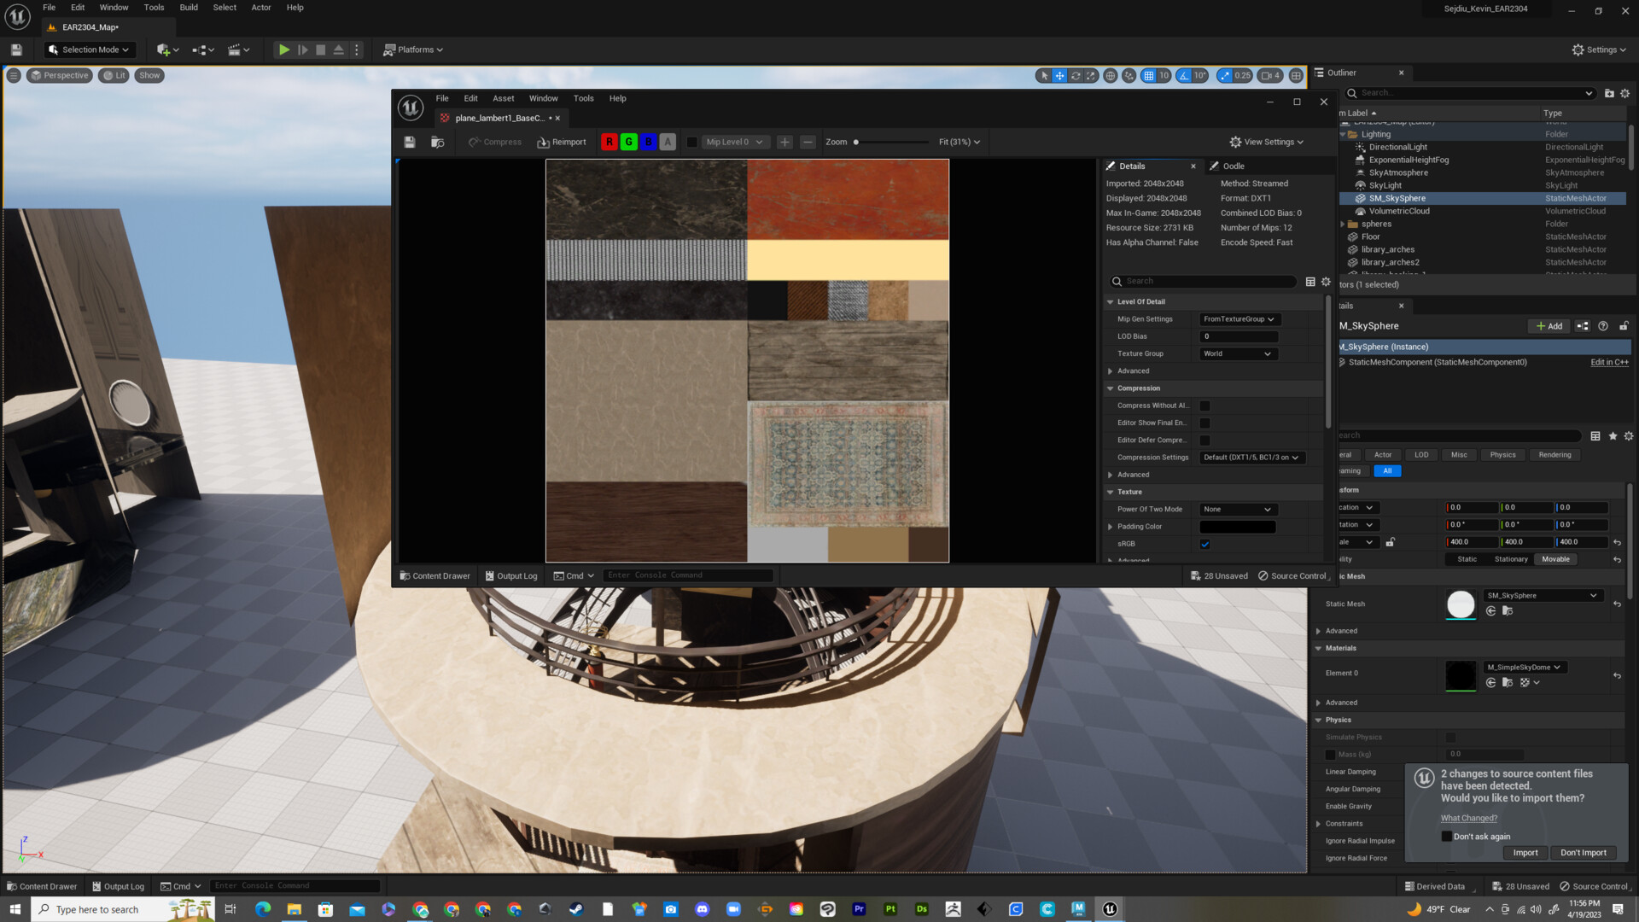The width and height of the screenshot is (1639, 922).
Task: Toggle surface snapping globe icon
Action: tap(1111, 75)
